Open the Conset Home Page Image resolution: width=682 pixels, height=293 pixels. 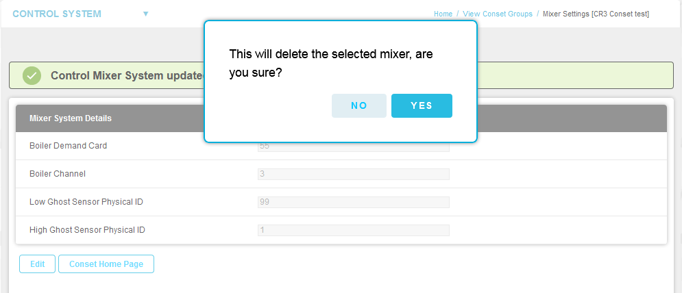[106, 264]
